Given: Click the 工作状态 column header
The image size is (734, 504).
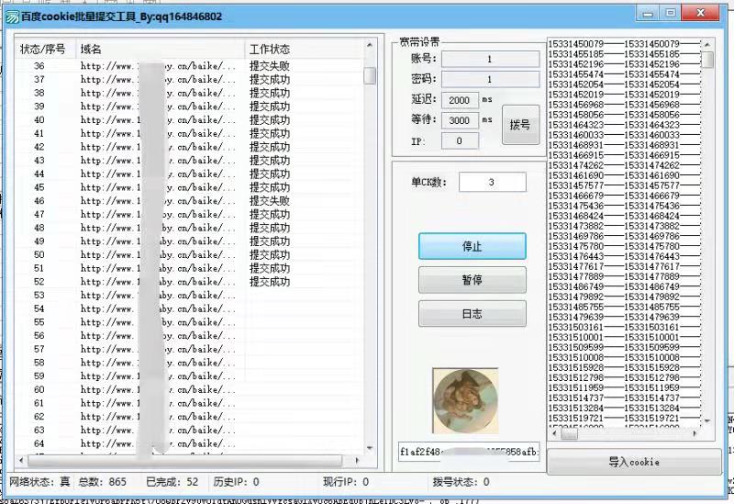Looking at the screenshot, I should 305,50.
